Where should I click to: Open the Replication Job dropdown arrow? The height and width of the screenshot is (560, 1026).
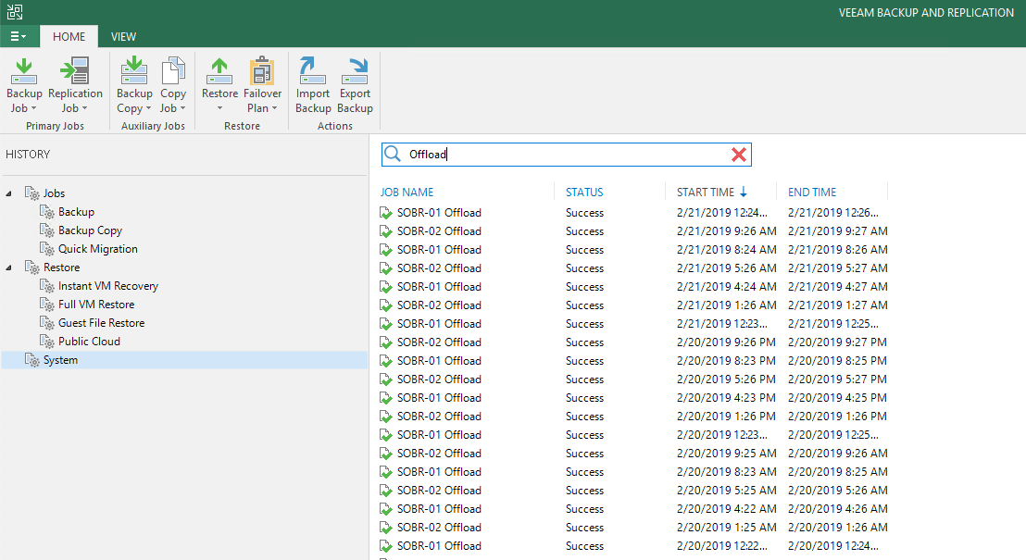[x=84, y=108]
